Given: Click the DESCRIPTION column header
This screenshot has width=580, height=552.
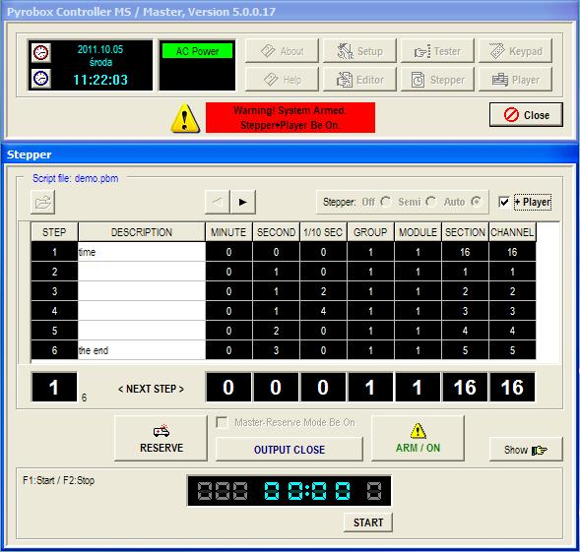Looking at the screenshot, I should click(142, 232).
